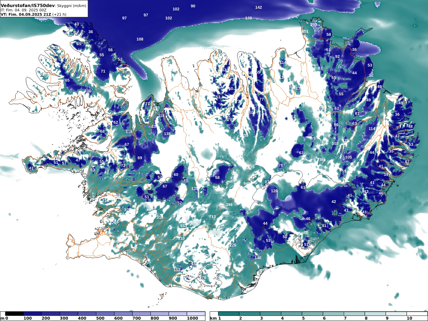This screenshot has height=321, width=428.
Task: Click visibility value 126 on Vatnajökull
Action: pos(274,191)
